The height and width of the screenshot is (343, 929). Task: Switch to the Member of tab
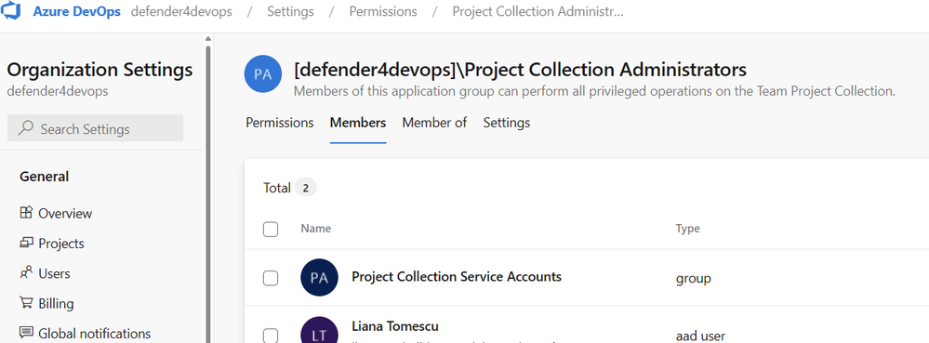[434, 123]
